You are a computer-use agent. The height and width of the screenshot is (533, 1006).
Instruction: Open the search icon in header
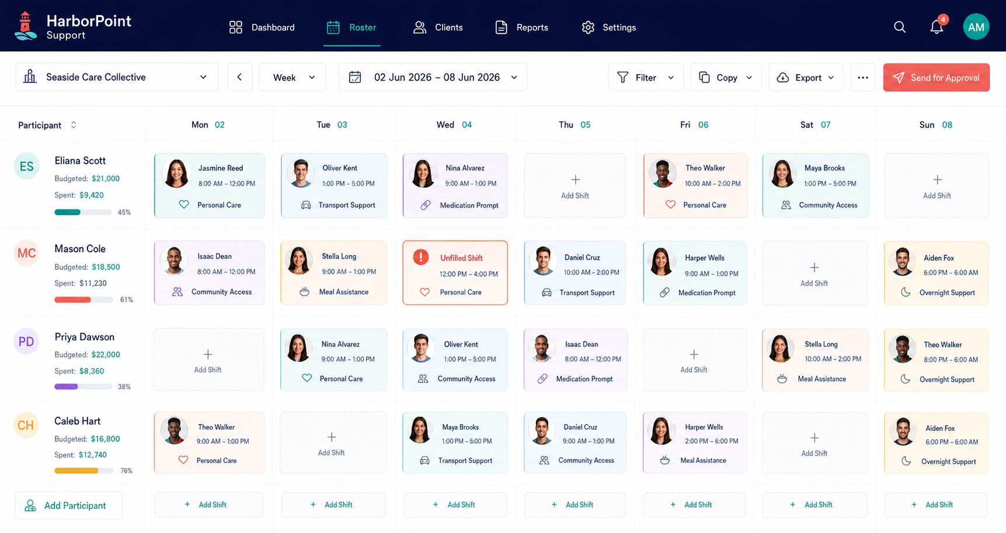900,27
